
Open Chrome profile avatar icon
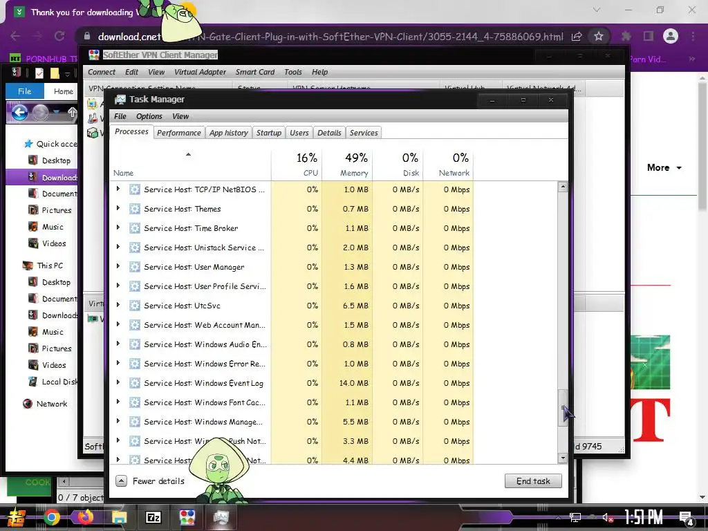point(671,36)
